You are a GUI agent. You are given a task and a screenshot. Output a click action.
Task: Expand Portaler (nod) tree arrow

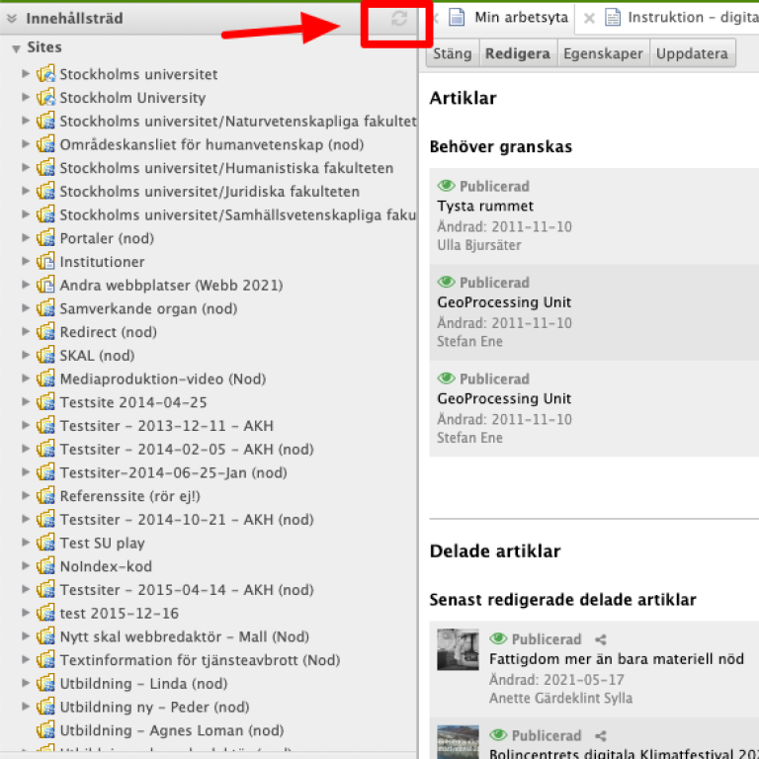[x=26, y=237]
